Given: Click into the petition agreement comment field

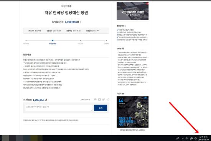Looking at the screenshot, I should [x=59, y=108].
